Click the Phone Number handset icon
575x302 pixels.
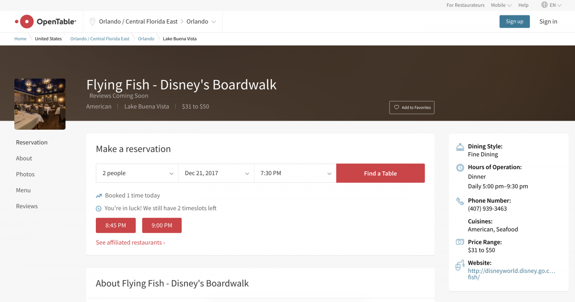coord(460,201)
